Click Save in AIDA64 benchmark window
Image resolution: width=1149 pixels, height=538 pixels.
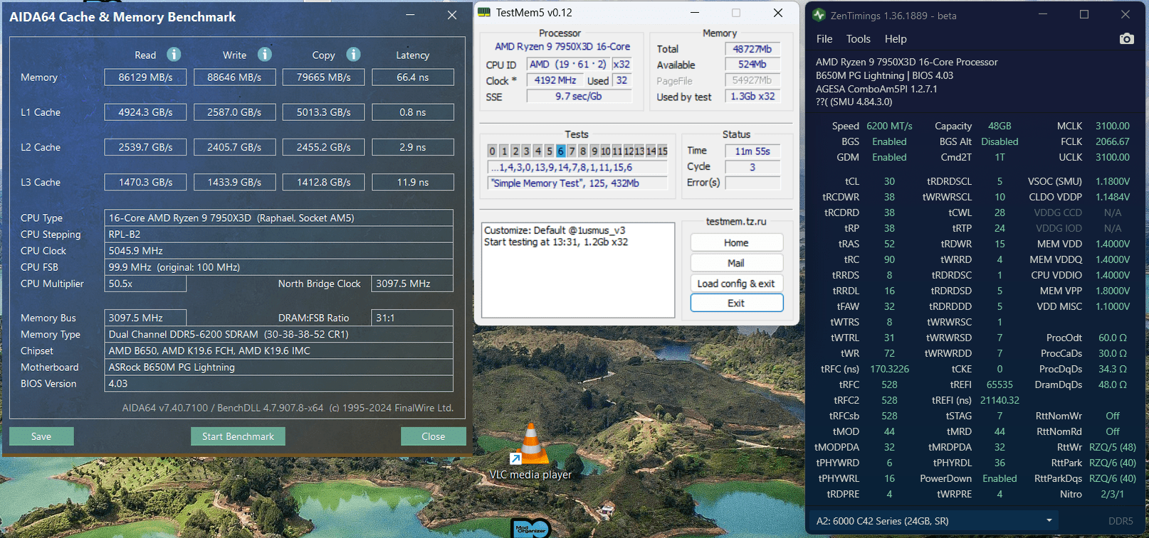tap(41, 436)
